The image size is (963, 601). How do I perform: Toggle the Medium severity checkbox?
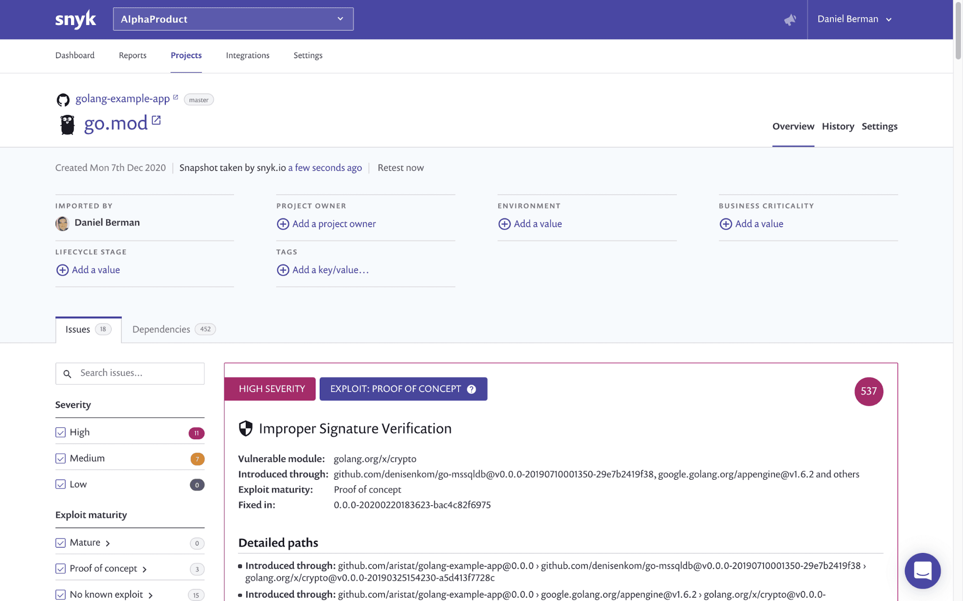point(60,459)
